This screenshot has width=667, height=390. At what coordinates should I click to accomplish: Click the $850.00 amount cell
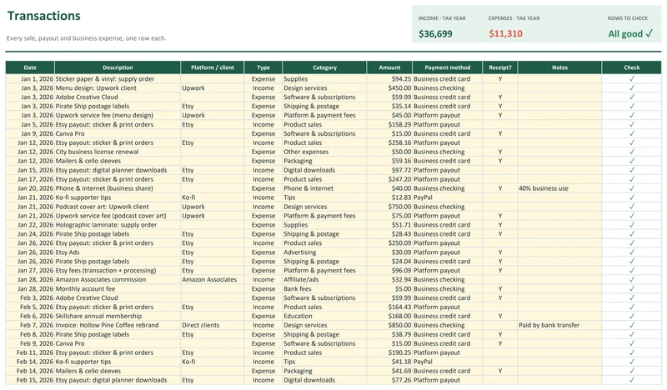tap(389, 325)
